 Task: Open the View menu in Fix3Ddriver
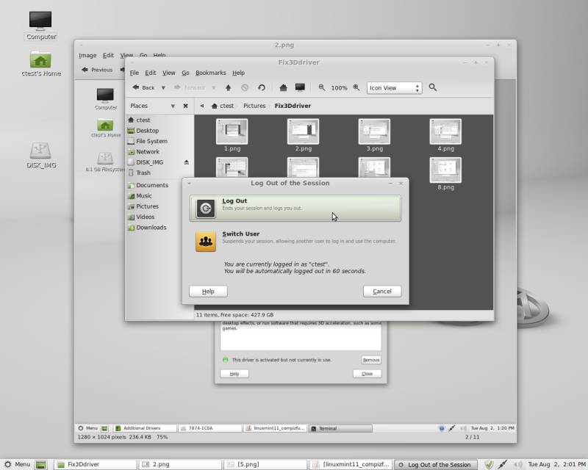(x=169, y=73)
